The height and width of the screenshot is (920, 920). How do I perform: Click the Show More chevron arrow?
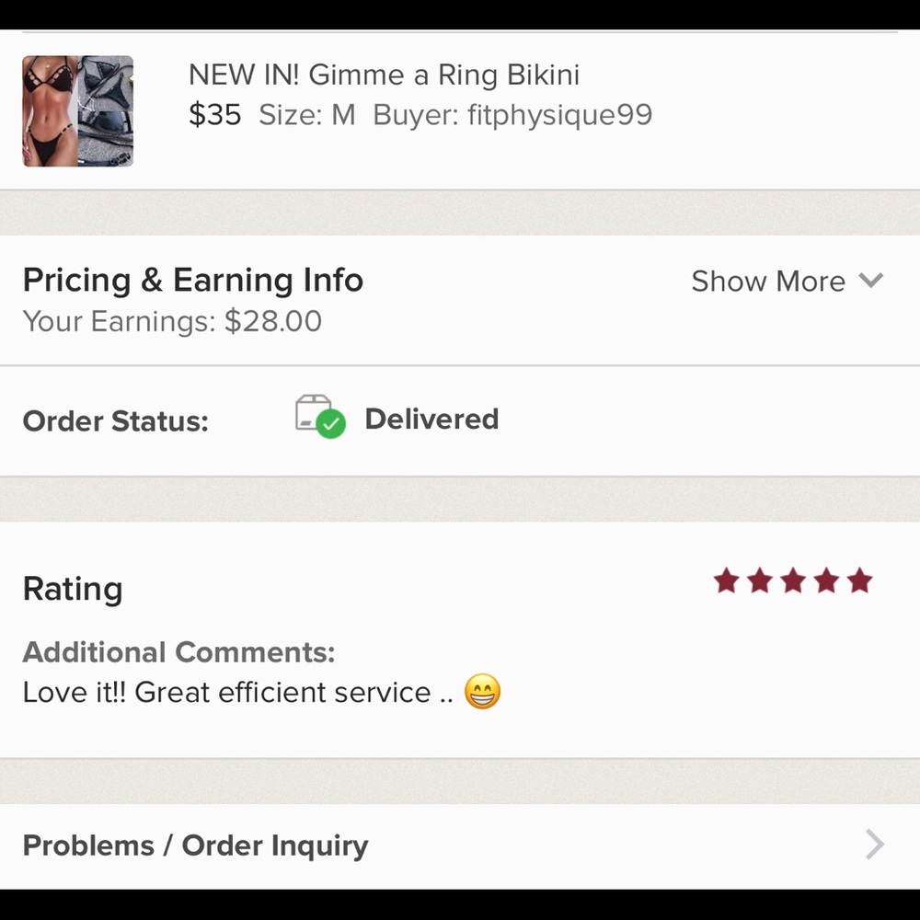870,281
